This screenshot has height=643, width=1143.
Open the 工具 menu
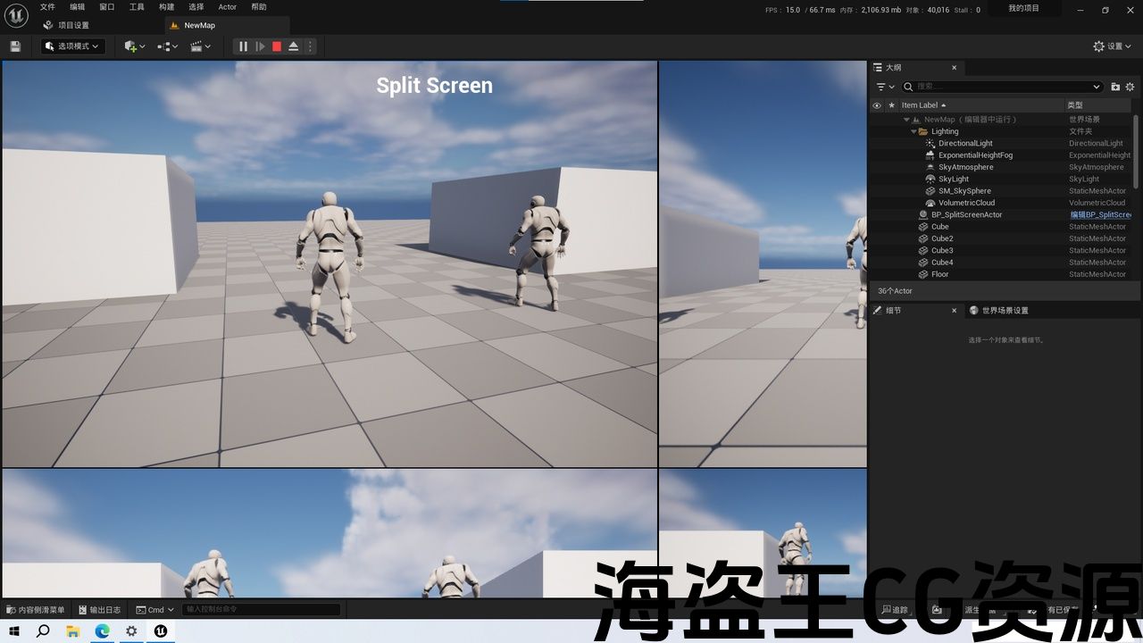(x=137, y=7)
